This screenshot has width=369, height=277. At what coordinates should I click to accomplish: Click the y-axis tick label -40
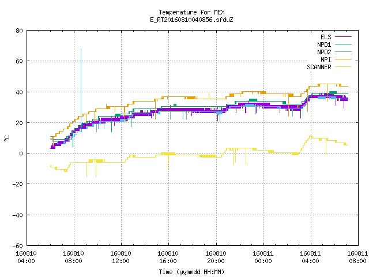(18, 215)
